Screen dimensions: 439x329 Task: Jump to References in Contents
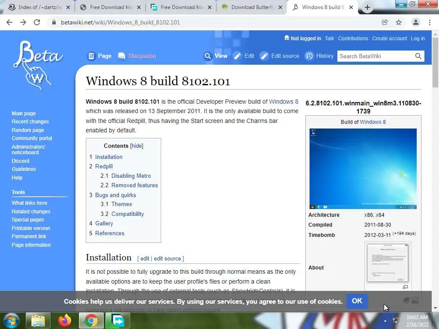click(x=110, y=233)
